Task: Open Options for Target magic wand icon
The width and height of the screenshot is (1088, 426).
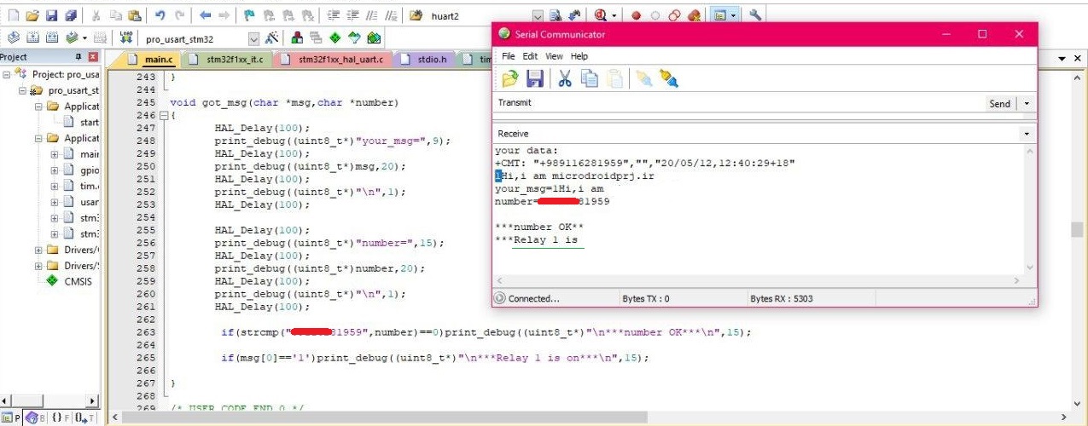Action: 272,37
